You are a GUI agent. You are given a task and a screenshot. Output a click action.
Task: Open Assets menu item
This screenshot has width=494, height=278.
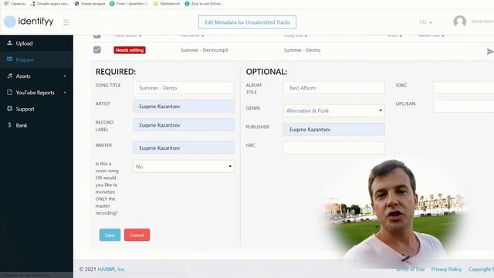click(x=36, y=76)
